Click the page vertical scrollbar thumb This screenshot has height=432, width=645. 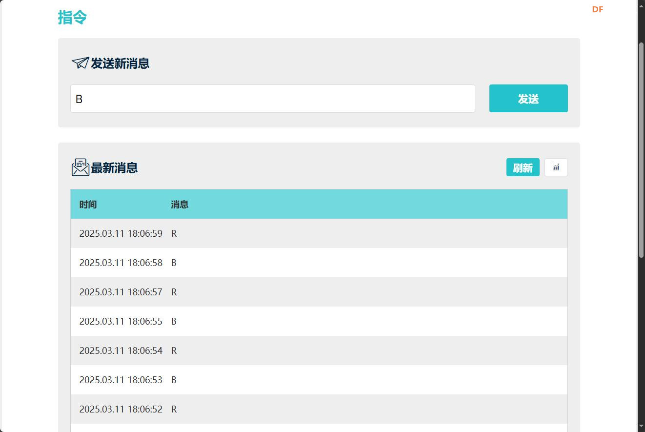tap(642, 150)
